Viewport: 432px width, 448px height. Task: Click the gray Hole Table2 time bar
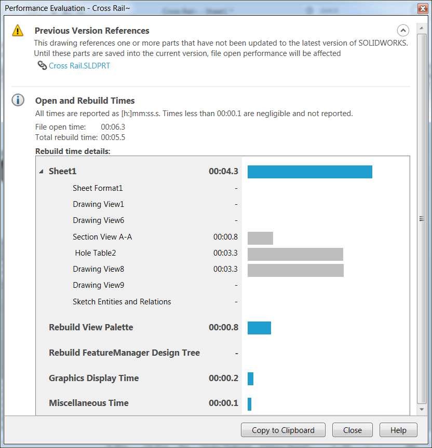click(x=295, y=254)
